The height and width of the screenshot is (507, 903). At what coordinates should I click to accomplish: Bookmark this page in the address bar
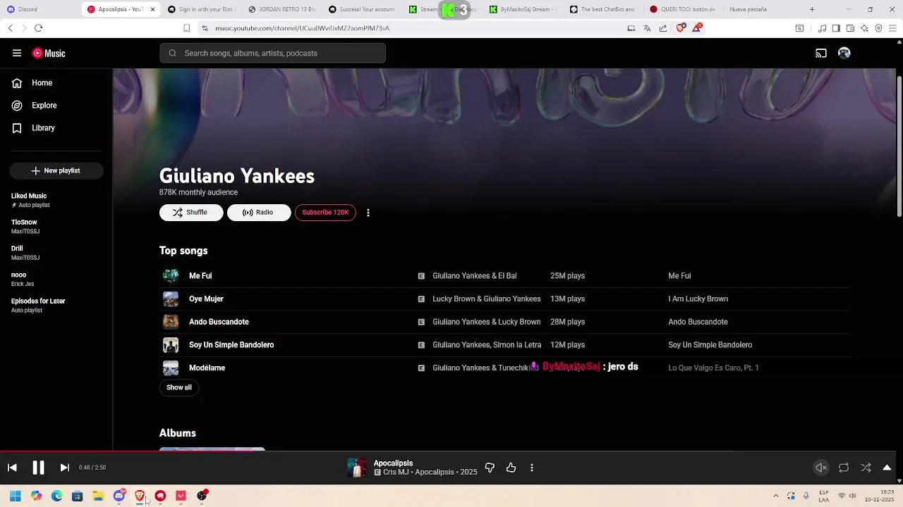[187, 28]
